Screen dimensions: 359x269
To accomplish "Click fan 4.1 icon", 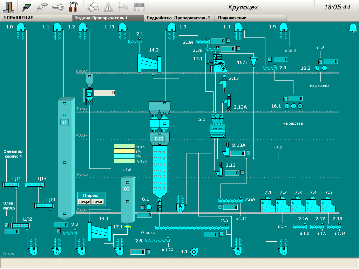I will tap(194, 251).
